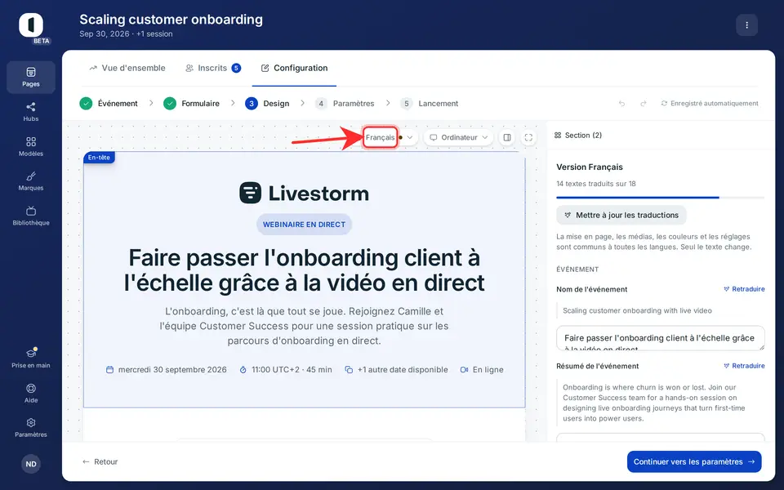Click the mercredi 30 septembre 2026 date
The width and height of the screenshot is (784, 490).
point(167,370)
